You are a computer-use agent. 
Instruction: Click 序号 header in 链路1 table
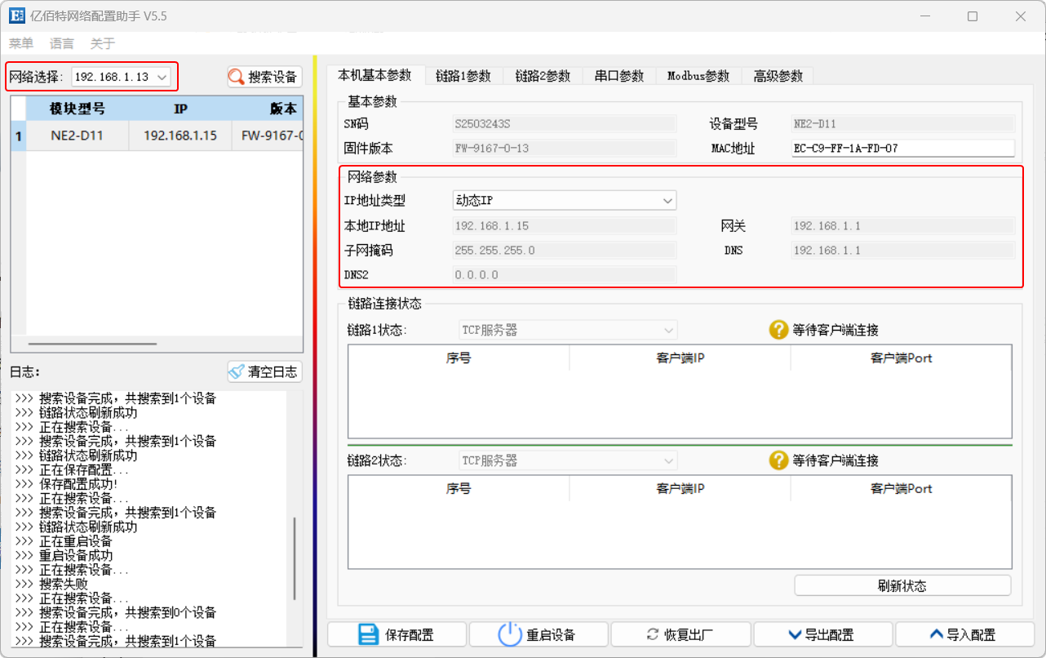coord(459,358)
